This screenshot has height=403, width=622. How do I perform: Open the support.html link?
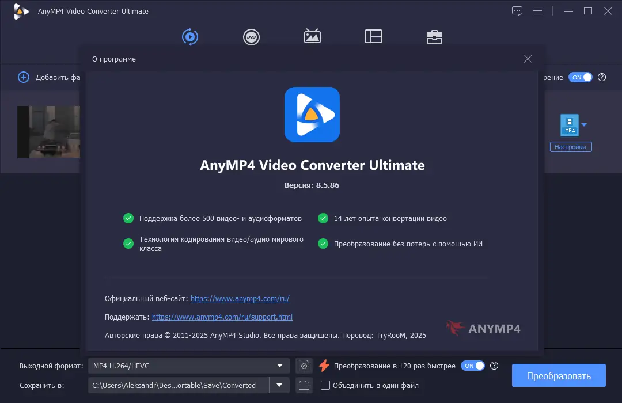pyautogui.click(x=222, y=317)
